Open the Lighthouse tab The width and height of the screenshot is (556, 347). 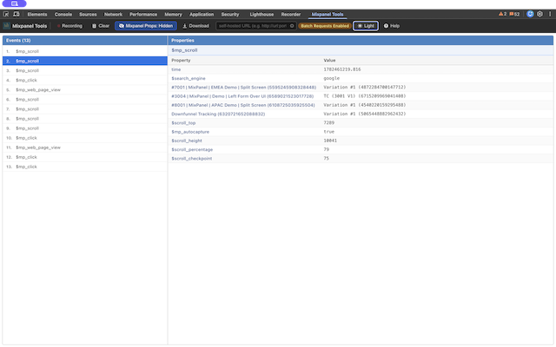point(261,15)
